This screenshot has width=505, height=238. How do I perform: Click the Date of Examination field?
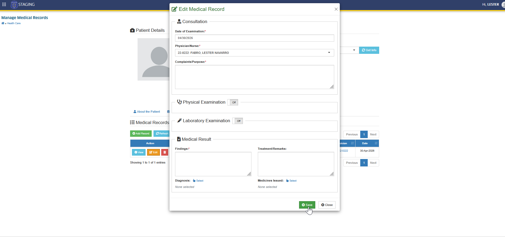coord(254,38)
